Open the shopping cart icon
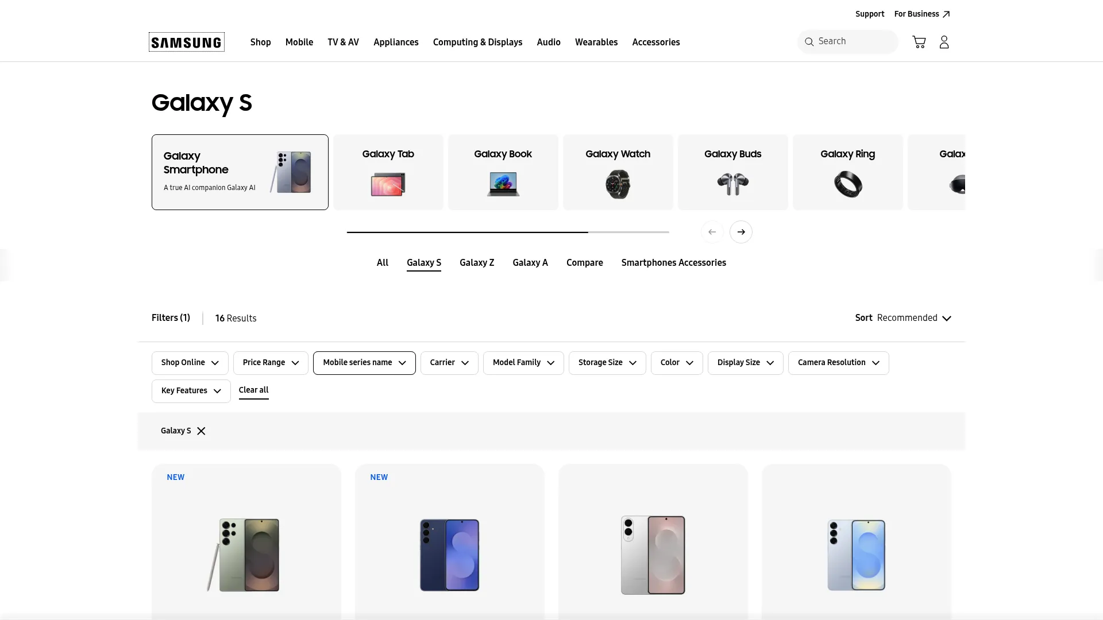The width and height of the screenshot is (1103, 620). tap(919, 42)
